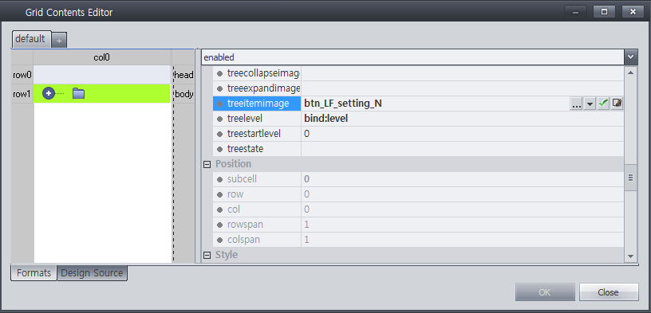This screenshot has width=651, height=313.
Task: Open the treeitemimage value dropdown arrow
Action: pyautogui.click(x=590, y=104)
